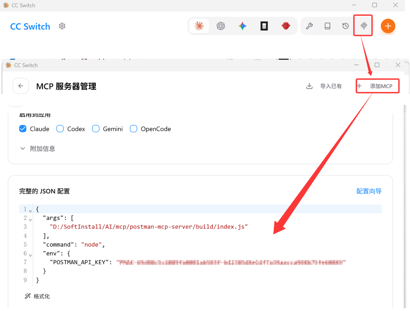Image resolution: width=410 pixels, height=311 pixels.
Task: Enable the OpenCode checkbox
Action: point(134,129)
